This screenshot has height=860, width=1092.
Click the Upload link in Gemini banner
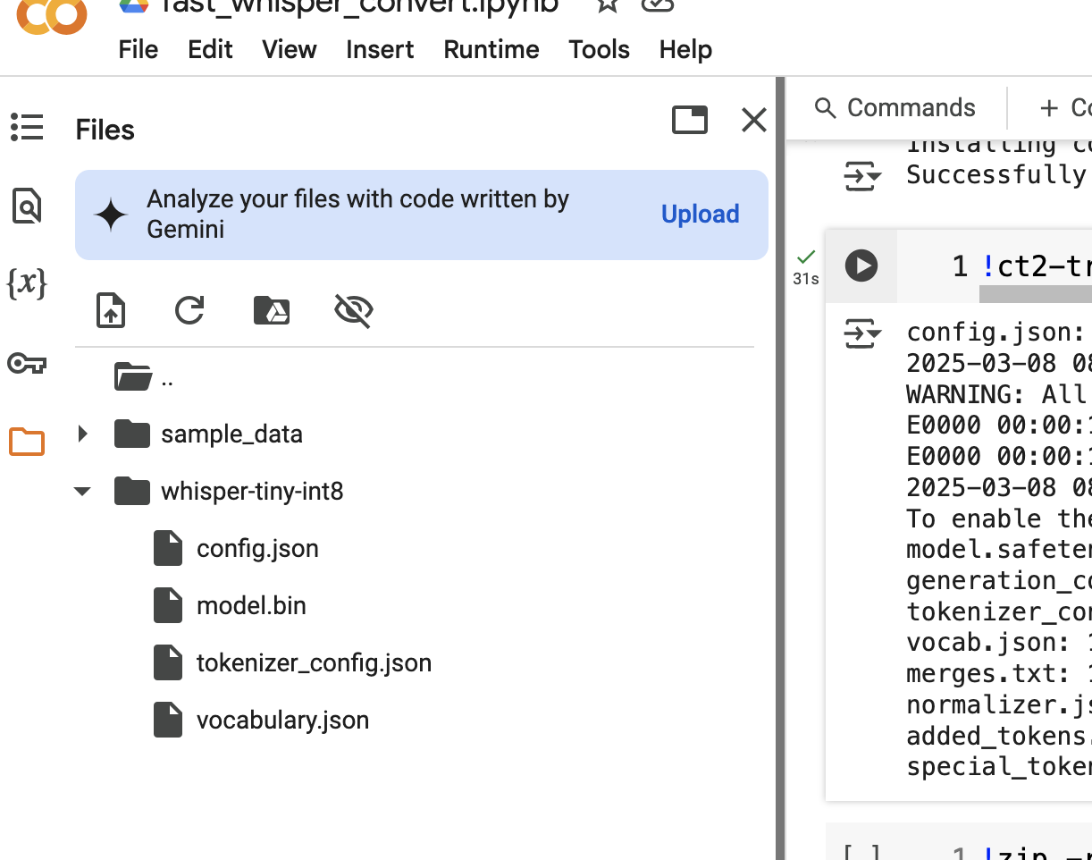pos(700,215)
